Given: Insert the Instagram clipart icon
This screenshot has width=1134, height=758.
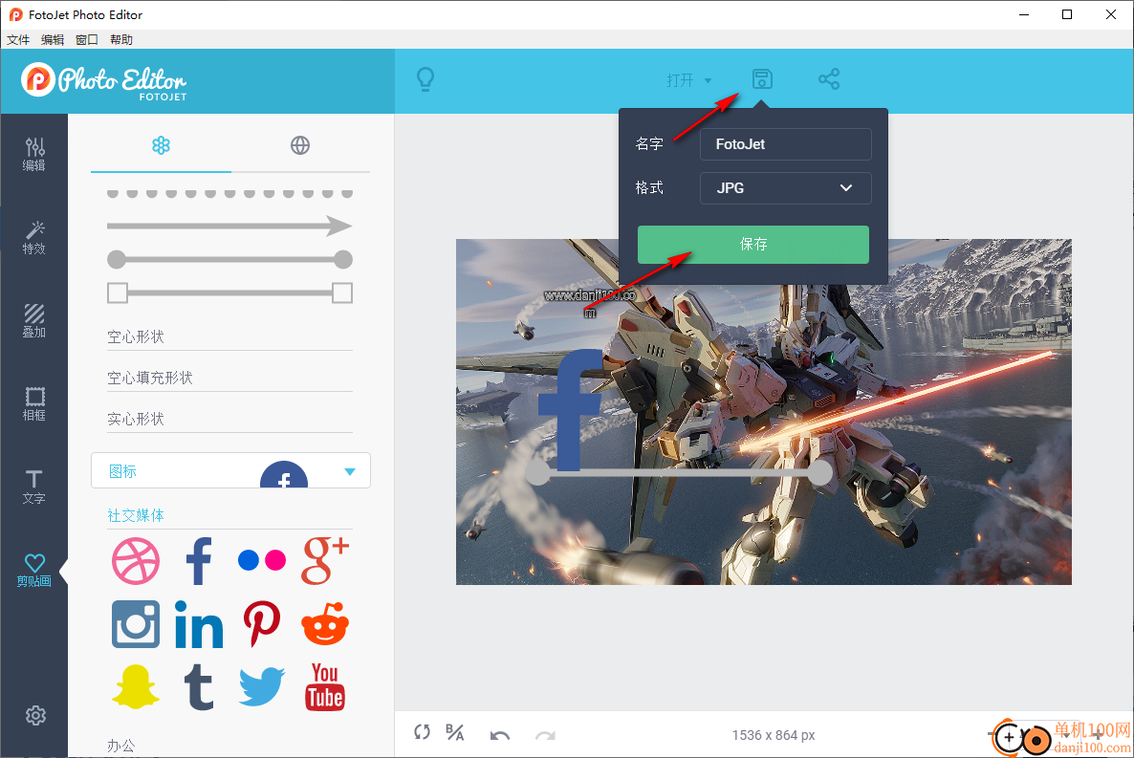Looking at the screenshot, I should click(x=136, y=624).
